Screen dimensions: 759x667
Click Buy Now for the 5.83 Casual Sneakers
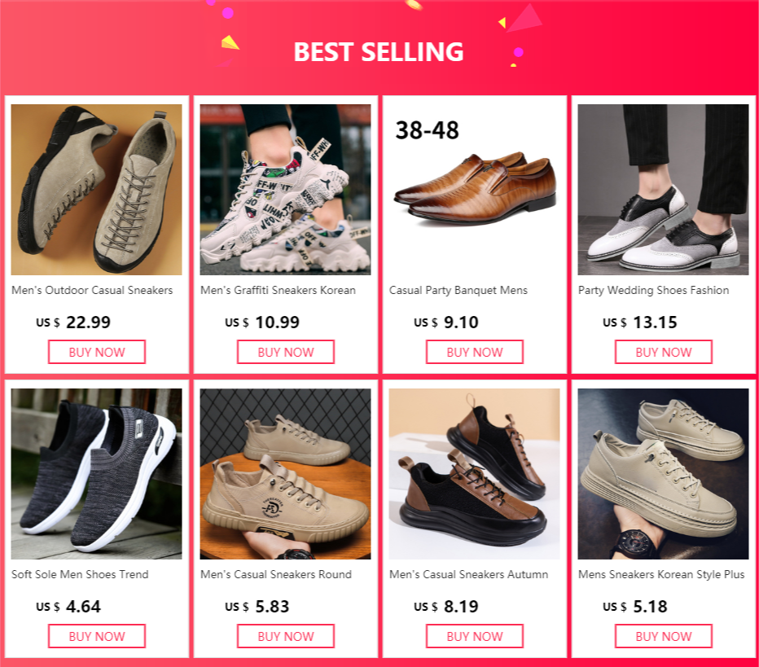(x=286, y=636)
